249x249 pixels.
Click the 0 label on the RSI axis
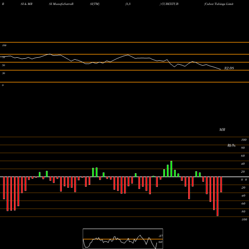coord(2,85)
